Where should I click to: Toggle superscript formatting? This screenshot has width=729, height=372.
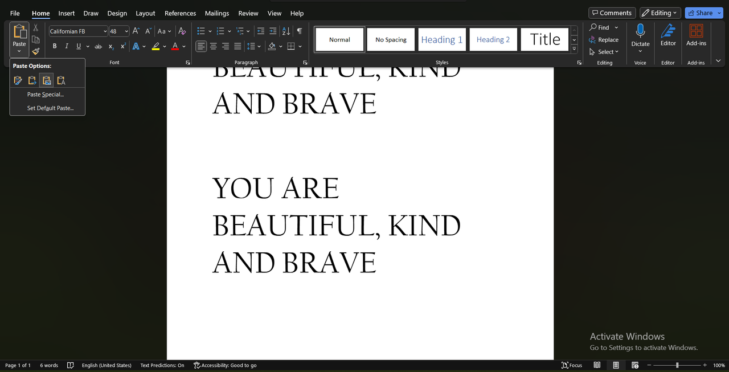coord(123,46)
